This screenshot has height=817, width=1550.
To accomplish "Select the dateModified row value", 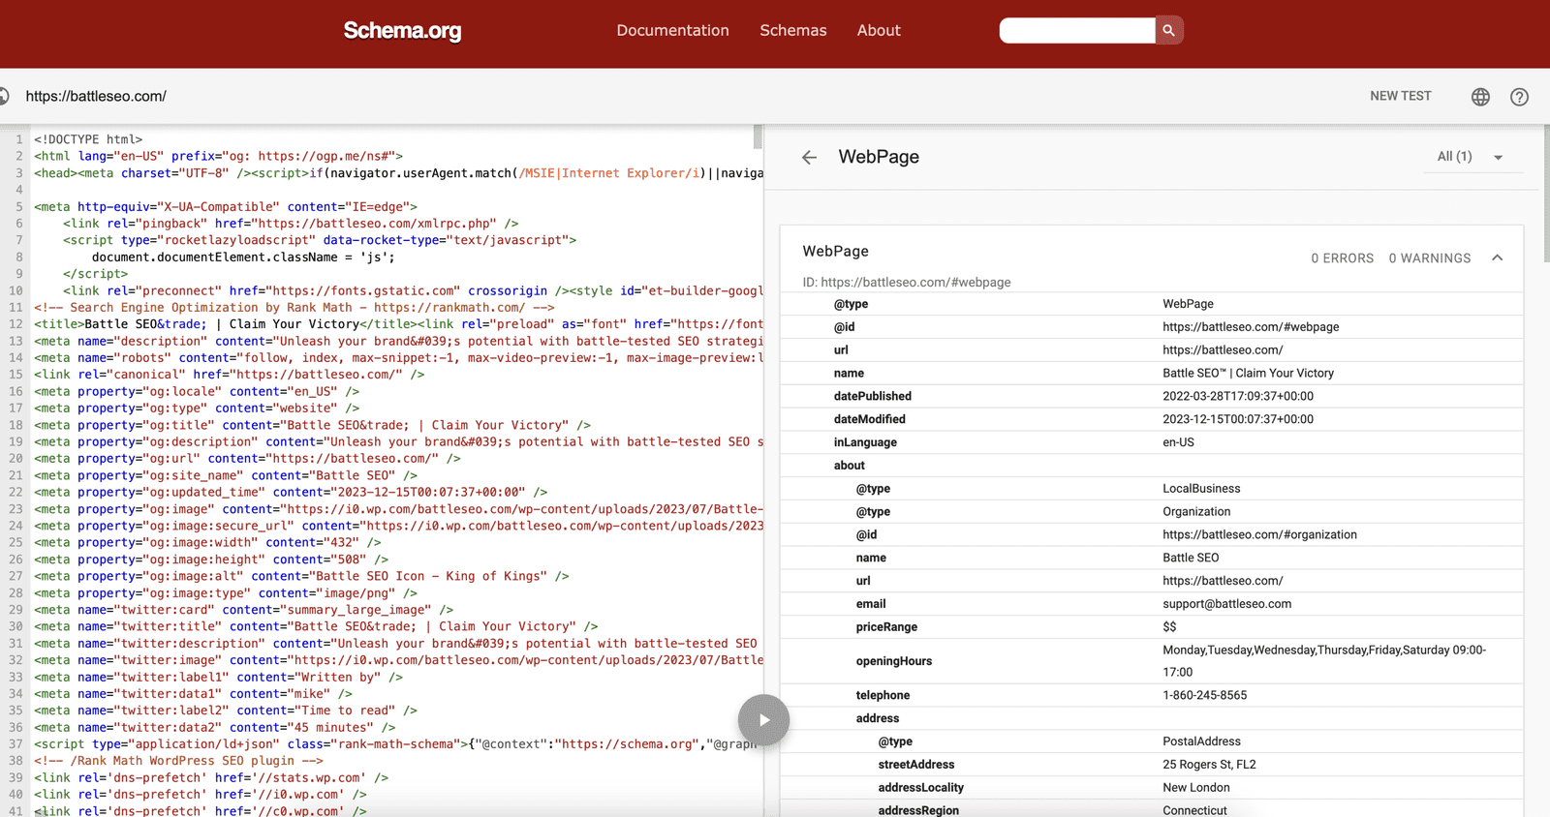I will [x=1238, y=419].
